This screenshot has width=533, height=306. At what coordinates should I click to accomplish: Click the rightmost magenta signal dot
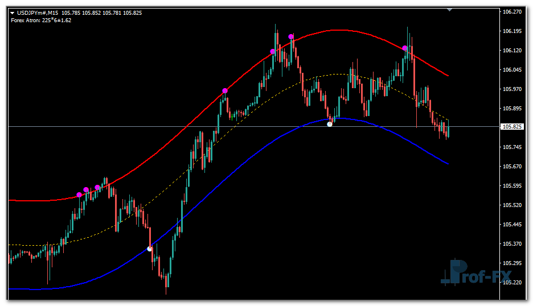(x=405, y=48)
